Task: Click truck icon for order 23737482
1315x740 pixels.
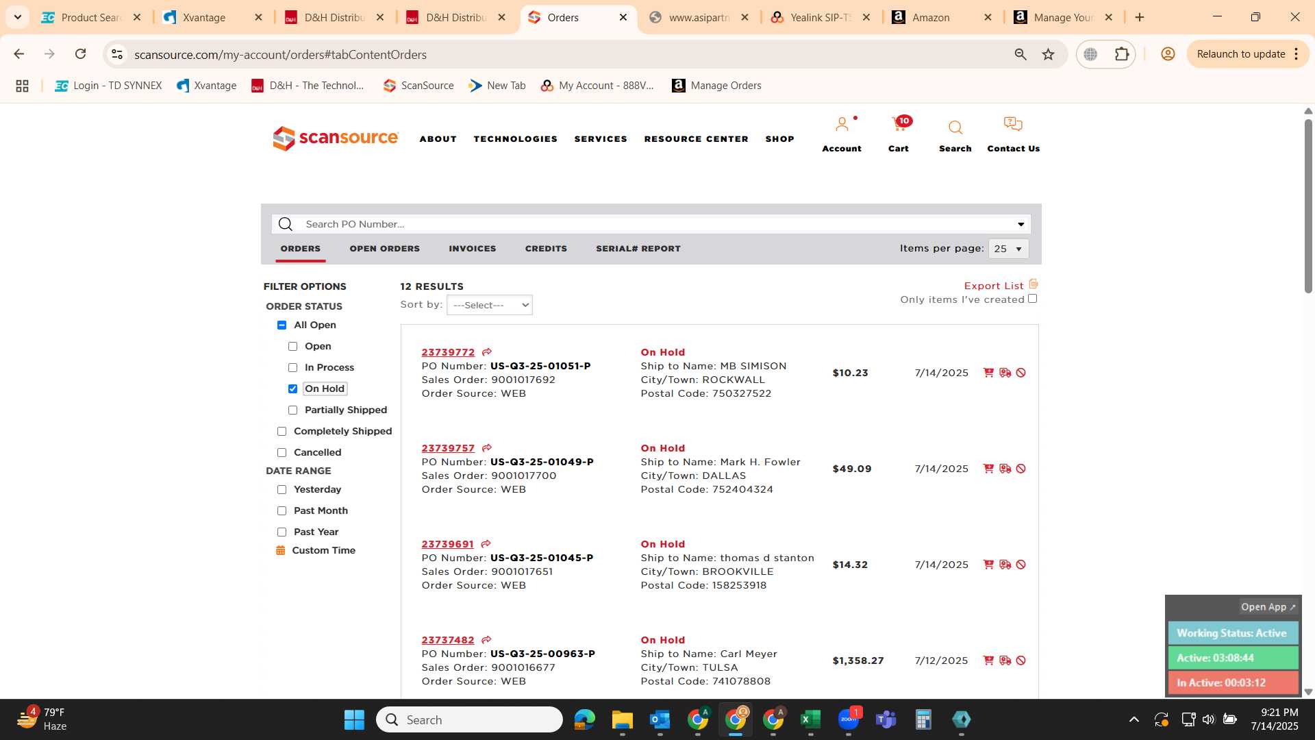Action: pos(1005,661)
